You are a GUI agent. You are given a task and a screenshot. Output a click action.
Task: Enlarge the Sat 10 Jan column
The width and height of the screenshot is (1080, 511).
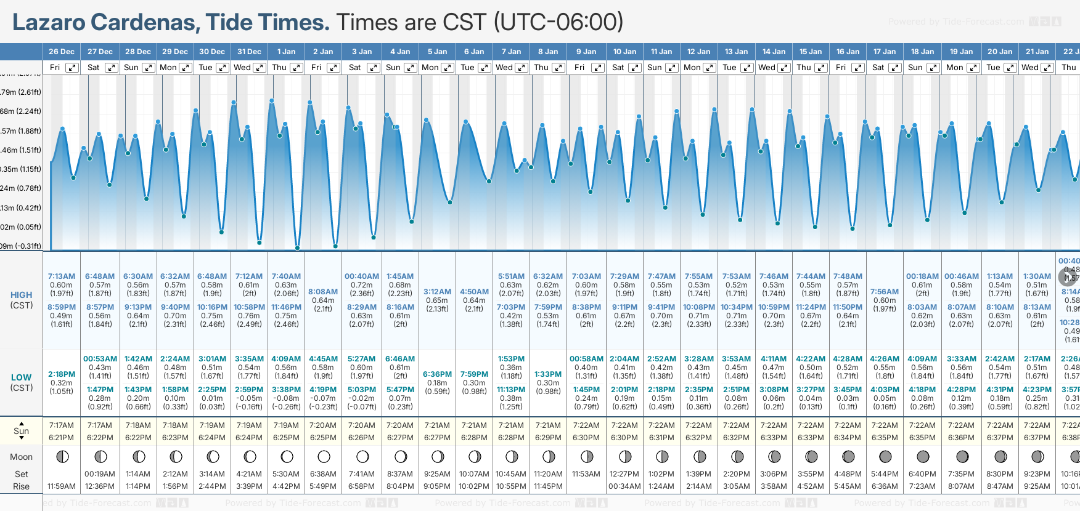pos(634,68)
